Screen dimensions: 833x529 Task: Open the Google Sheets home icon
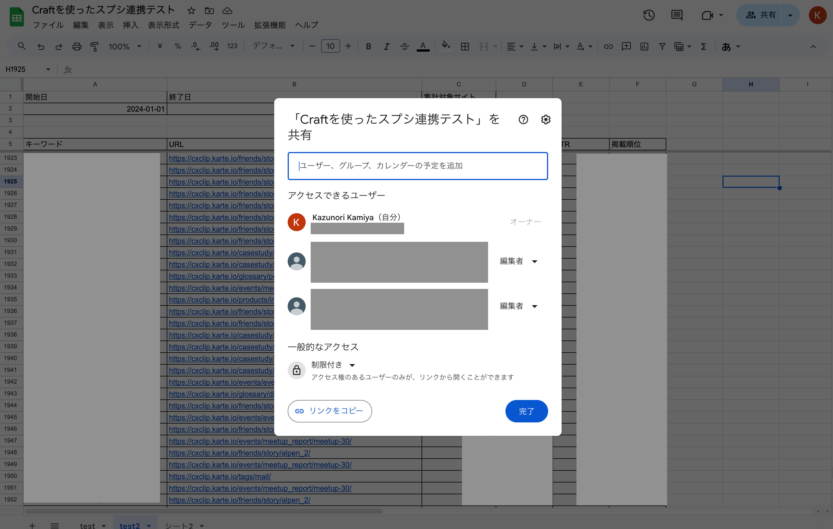16,17
